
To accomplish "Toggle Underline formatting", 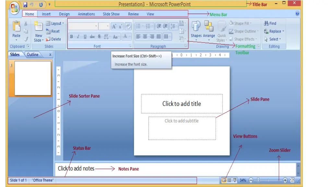I will pyautogui.click(x=85, y=37).
